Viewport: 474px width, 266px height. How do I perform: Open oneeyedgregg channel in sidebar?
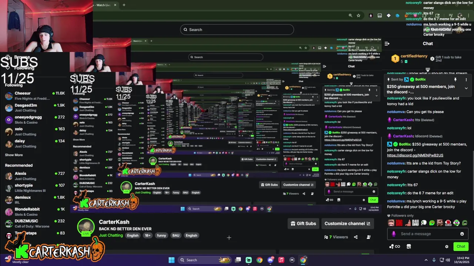point(35,120)
